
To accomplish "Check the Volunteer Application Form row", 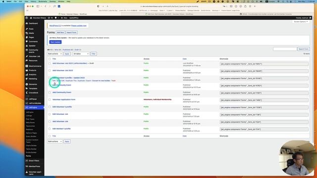I will (50, 100).
